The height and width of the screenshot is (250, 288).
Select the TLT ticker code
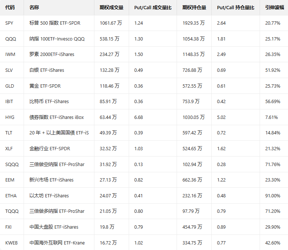coord(8,133)
